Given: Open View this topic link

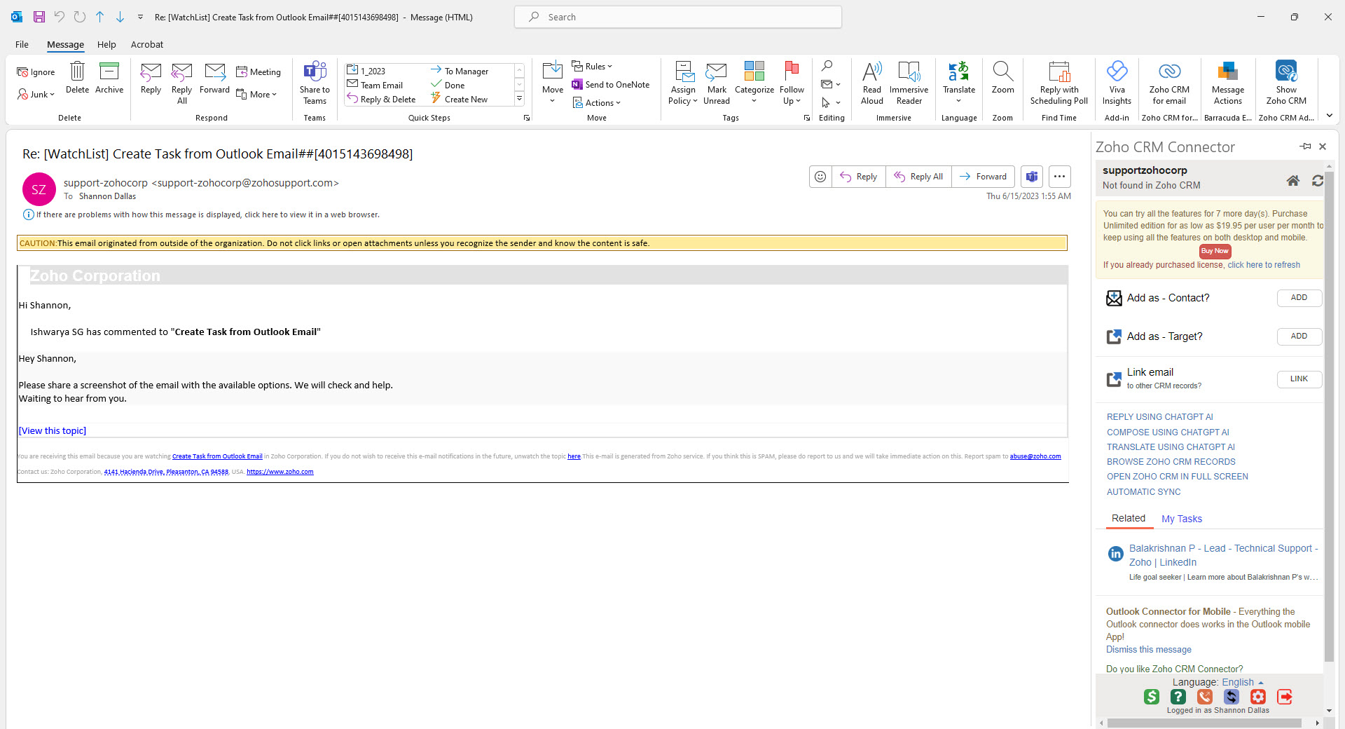Looking at the screenshot, I should [x=53, y=431].
